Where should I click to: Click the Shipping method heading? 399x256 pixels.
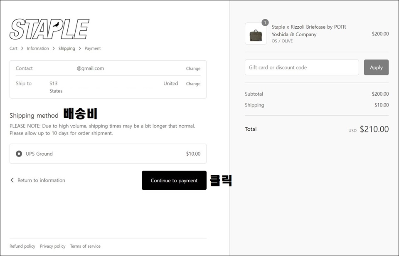click(x=34, y=116)
